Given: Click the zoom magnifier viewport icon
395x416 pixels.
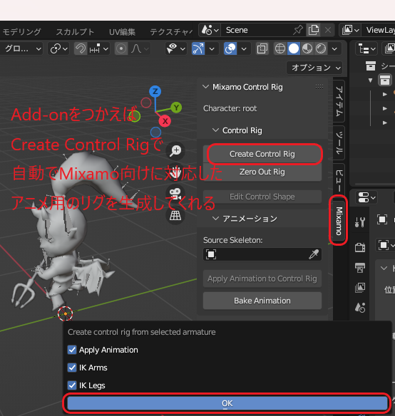Looking at the screenshot, I should click(x=175, y=151).
